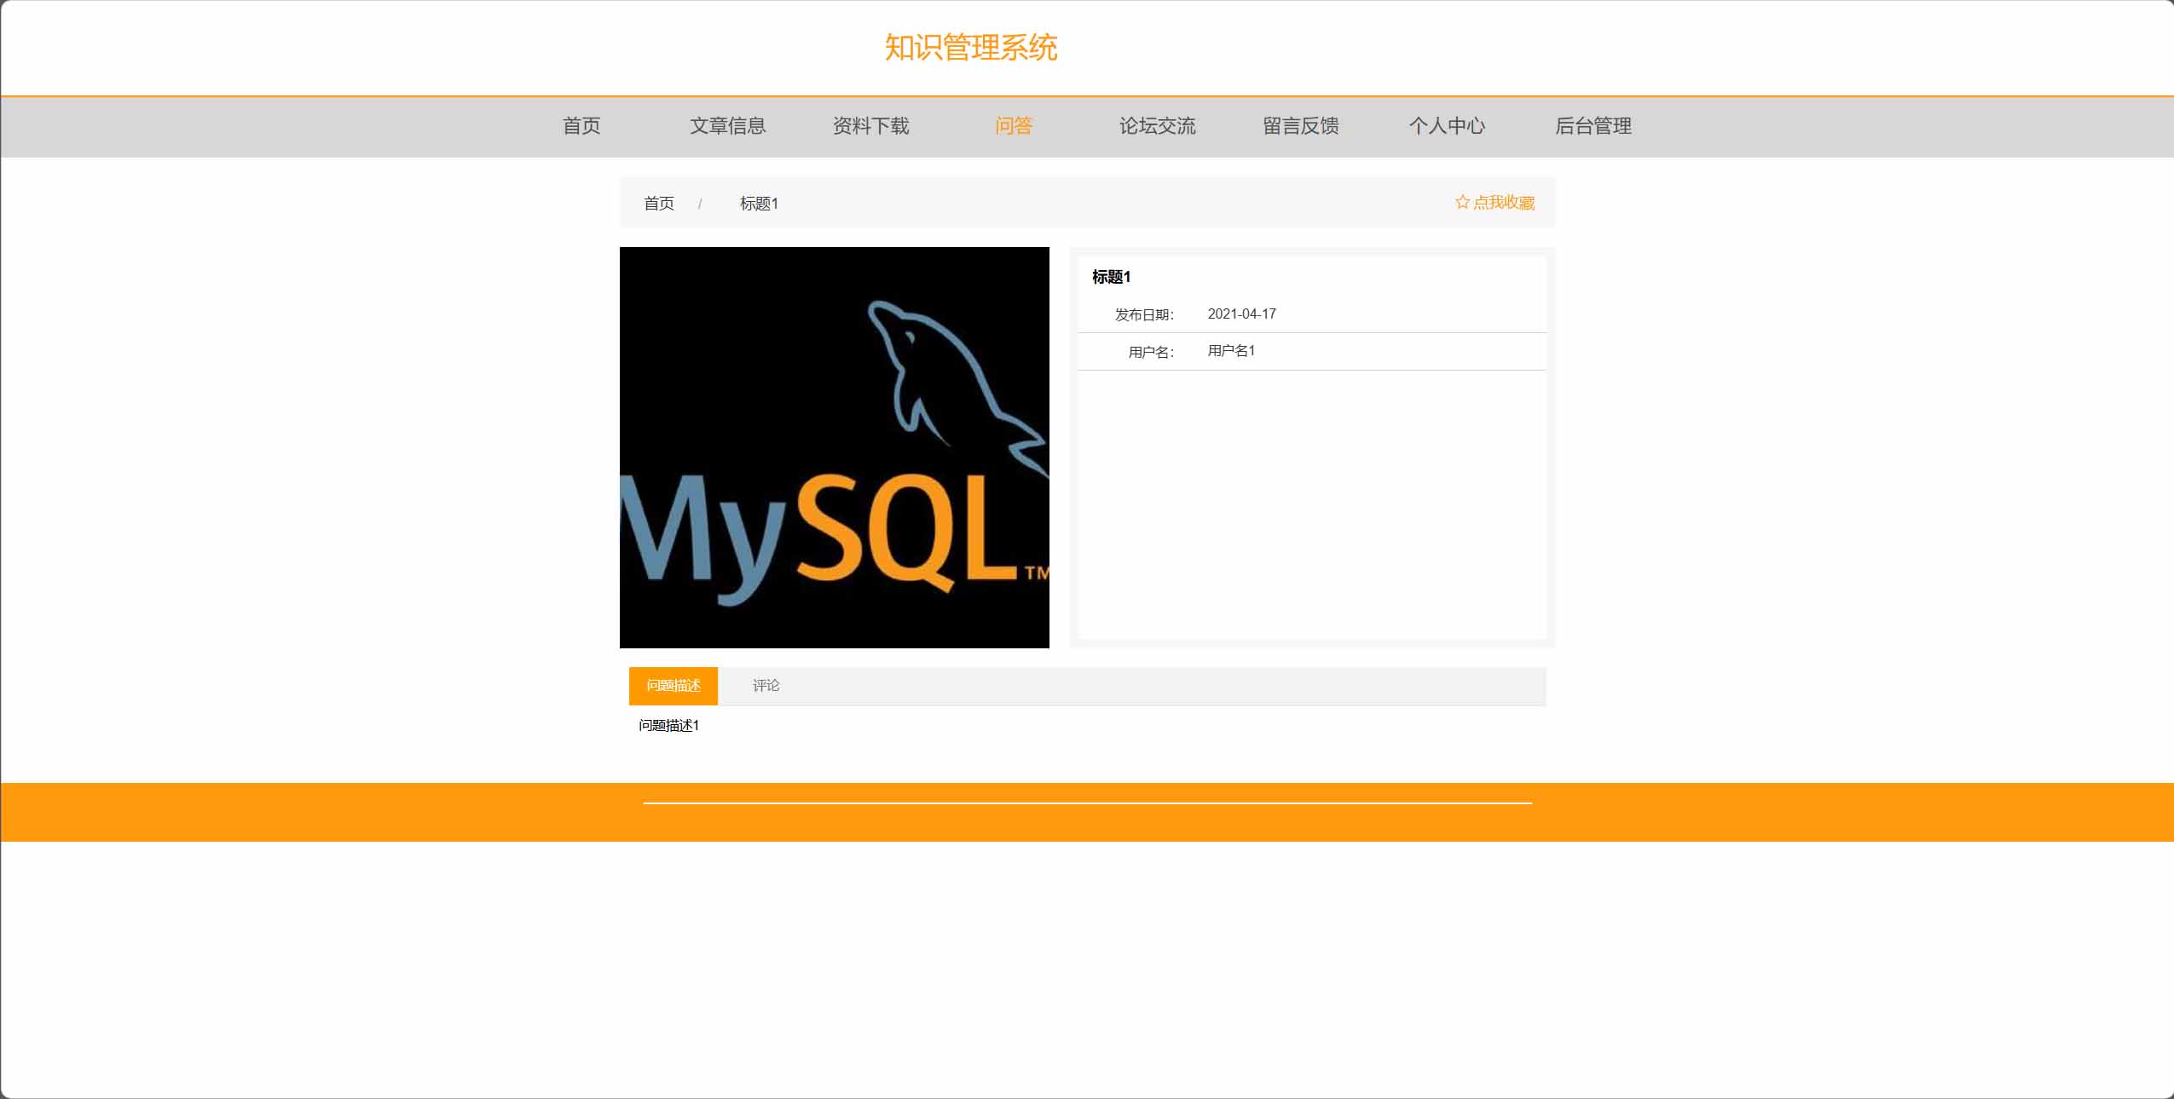Click the MySQL logo image
This screenshot has width=2174, height=1099.
click(834, 447)
